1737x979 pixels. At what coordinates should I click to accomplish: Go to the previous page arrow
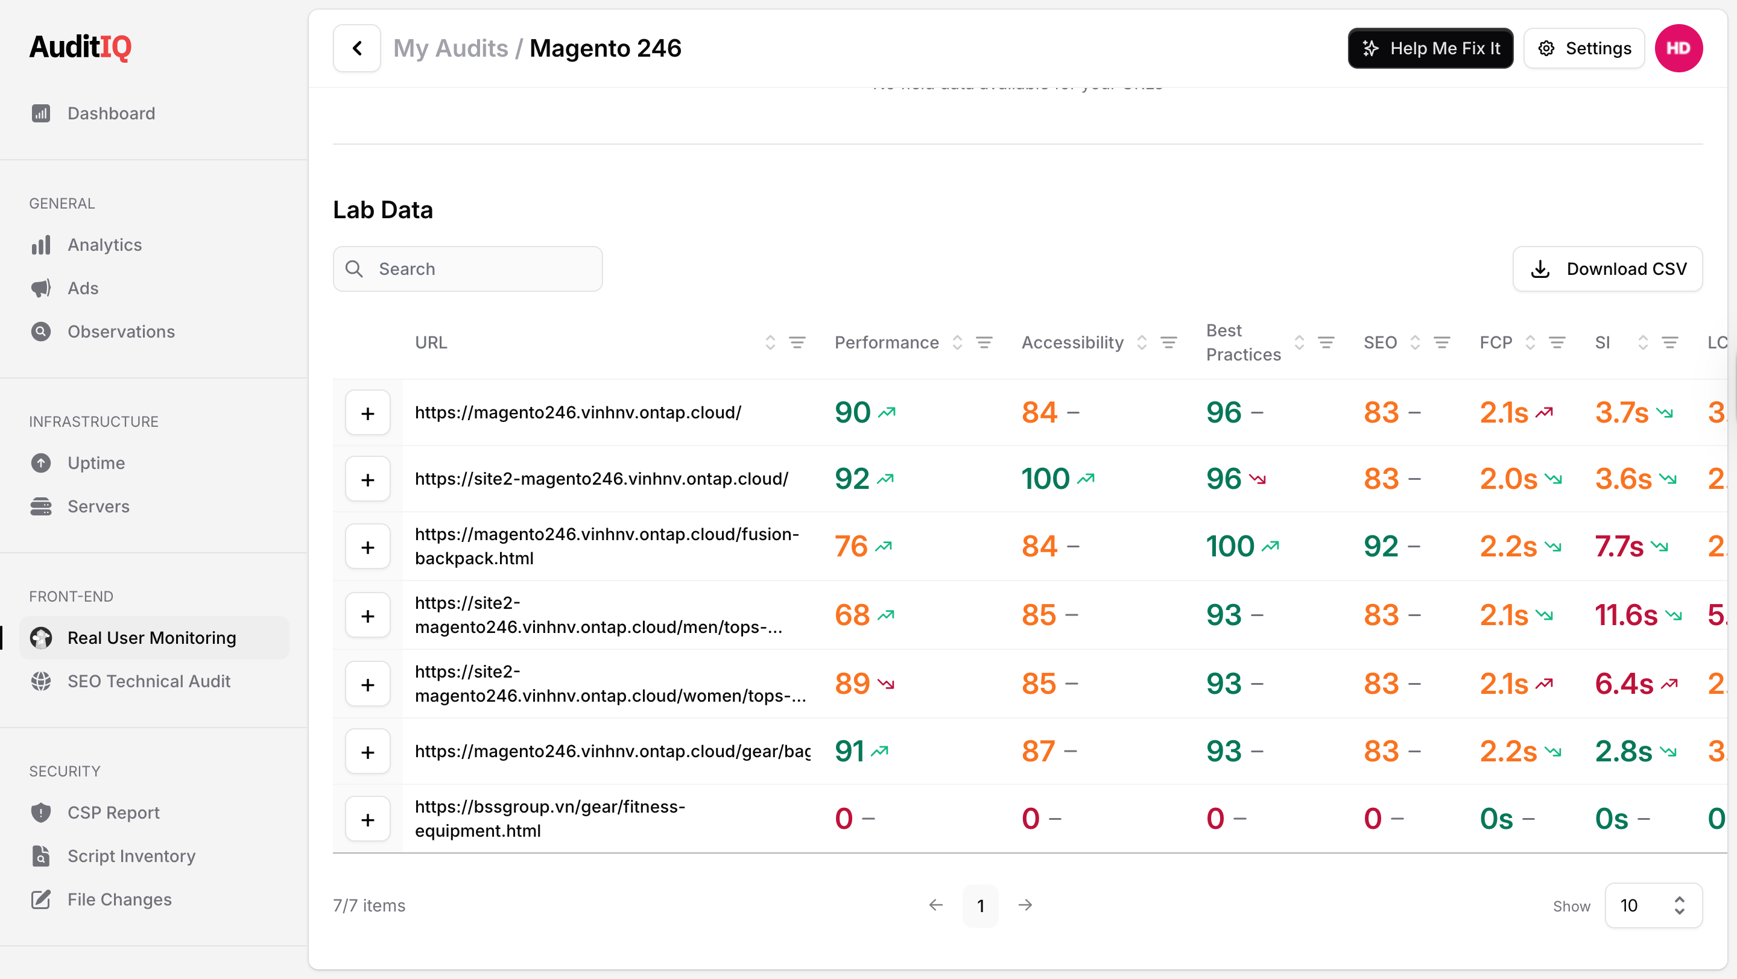click(936, 905)
